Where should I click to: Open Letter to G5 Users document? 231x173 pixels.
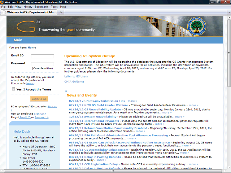[x=76, y=76]
